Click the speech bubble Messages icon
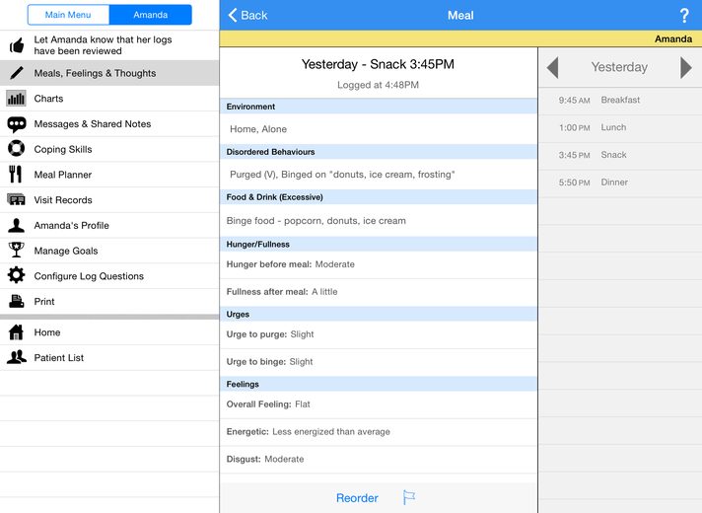 pos(17,124)
